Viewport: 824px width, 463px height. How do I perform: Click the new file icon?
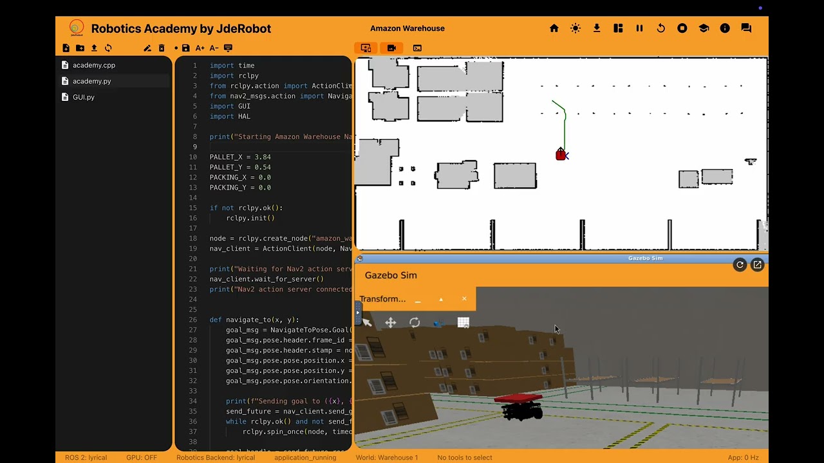coord(66,48)
